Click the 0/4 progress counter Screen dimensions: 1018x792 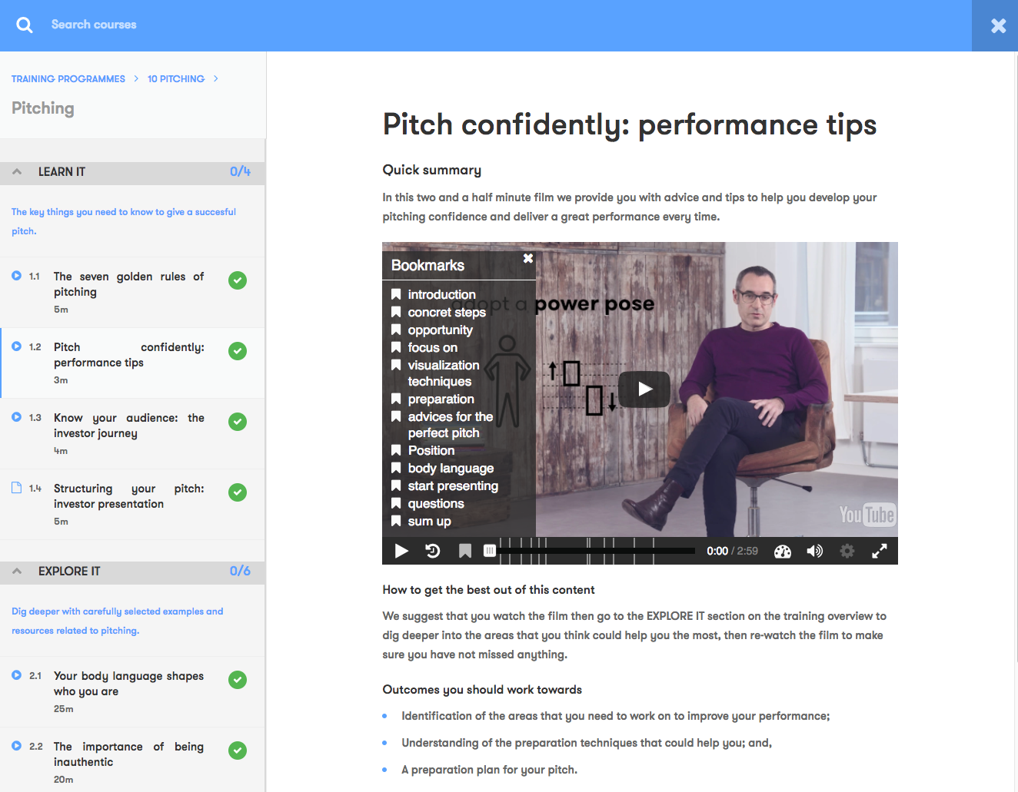click(x=240, y=171)
